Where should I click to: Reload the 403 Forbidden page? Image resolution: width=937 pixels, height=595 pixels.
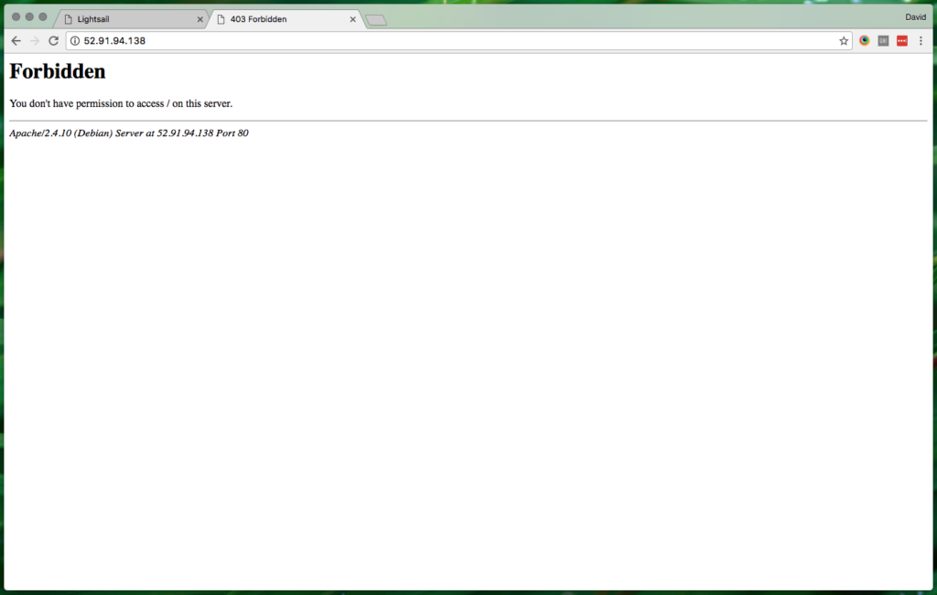coord(53,40)
